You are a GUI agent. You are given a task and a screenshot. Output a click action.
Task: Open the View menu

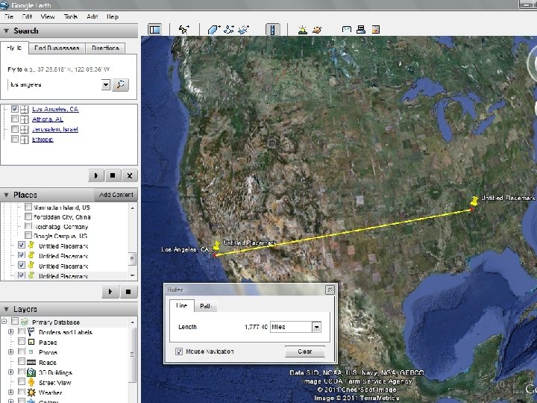point(48,16)
